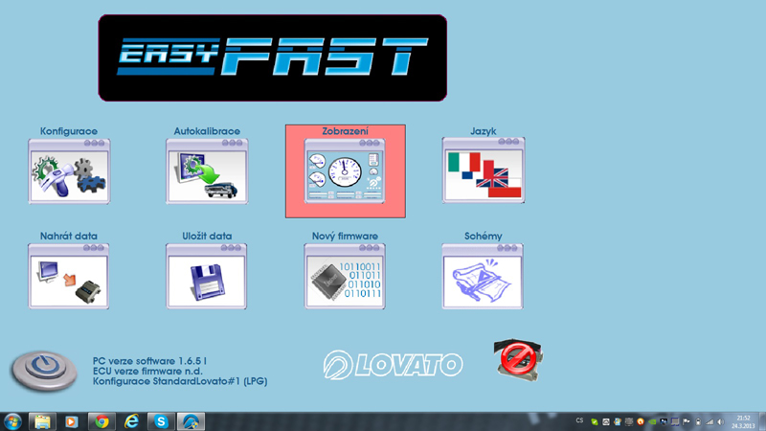Click the Uložit data label

[207, 236]
